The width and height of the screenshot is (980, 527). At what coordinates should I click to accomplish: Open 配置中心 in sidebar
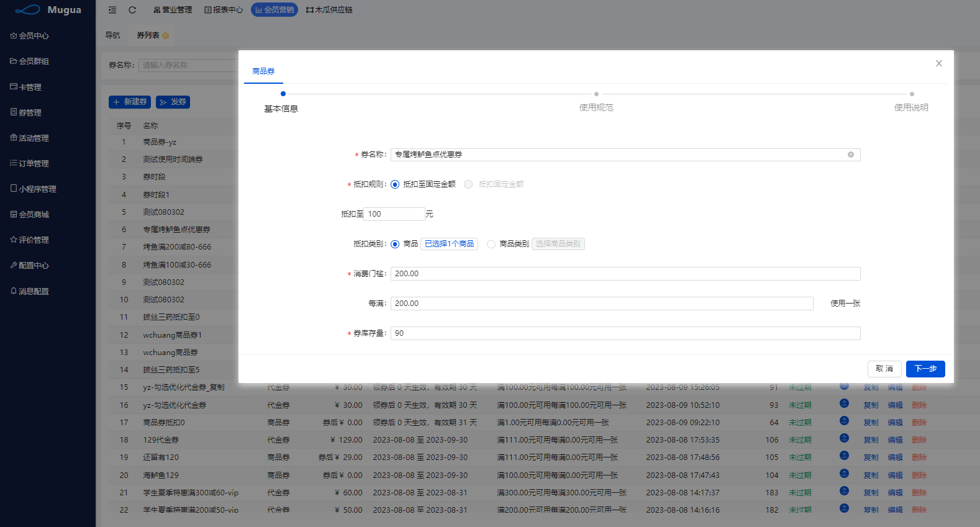(29, 266)
